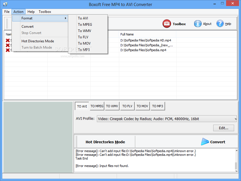Click the Full Name column header
This screenshot has height=181, width=241.
148,34
